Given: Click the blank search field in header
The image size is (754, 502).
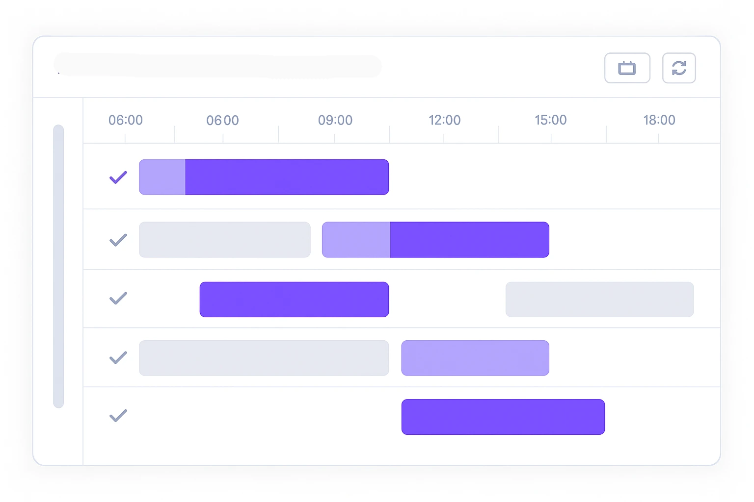Looking at the screenshot, I should coord(217,66).
